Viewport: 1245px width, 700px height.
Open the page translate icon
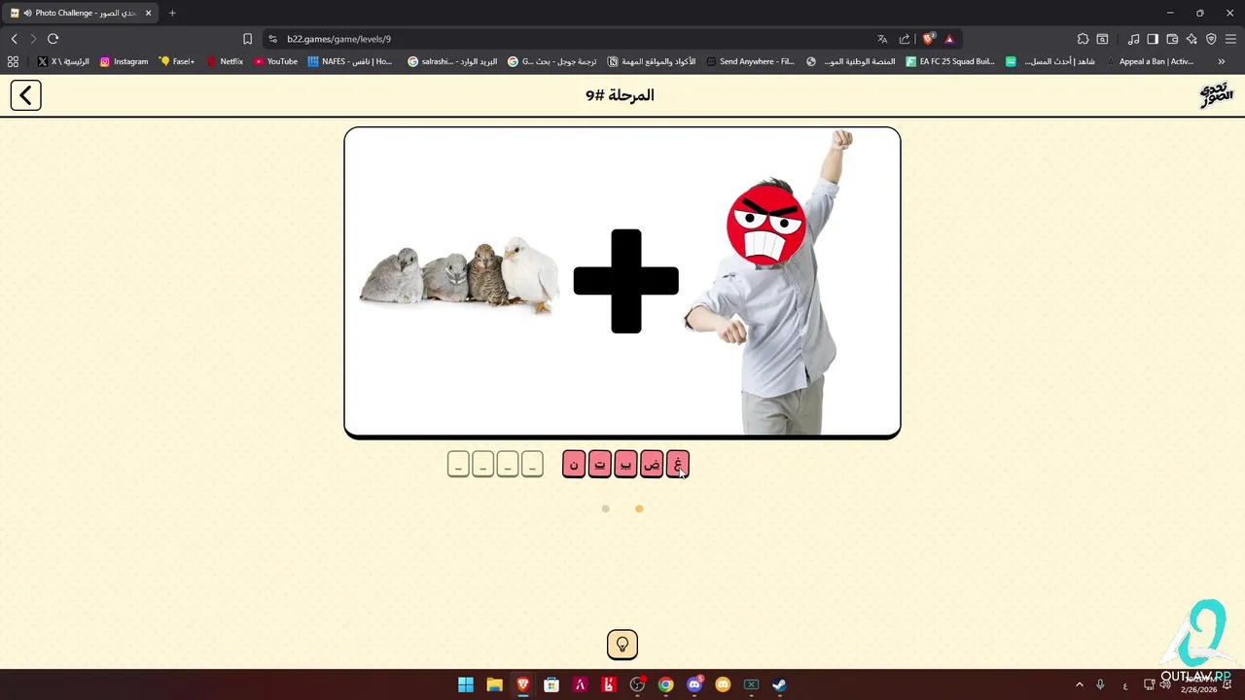(882, 39)
